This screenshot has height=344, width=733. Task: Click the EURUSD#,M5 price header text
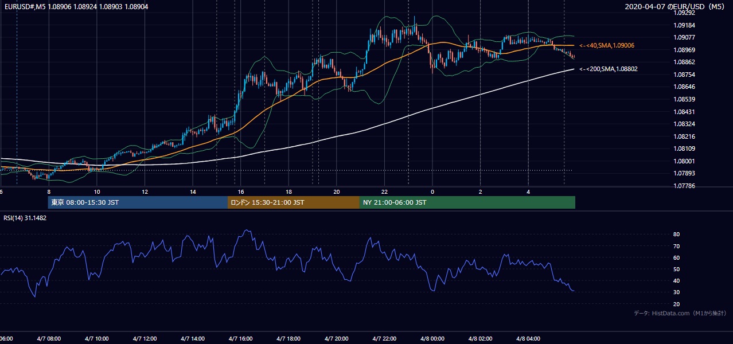click(76, 6)
